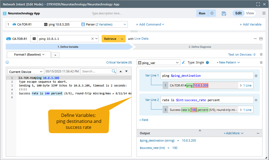This screenshot has width=269, height=160.
Task: Go to step 2. Define Diagnosis
Action: [x=200, y=47]
